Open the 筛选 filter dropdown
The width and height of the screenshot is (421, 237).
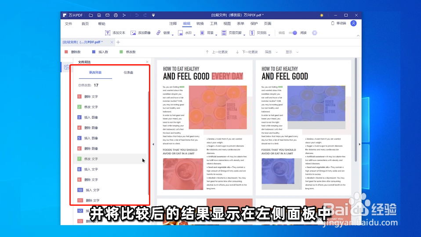(x=271, y=52)
